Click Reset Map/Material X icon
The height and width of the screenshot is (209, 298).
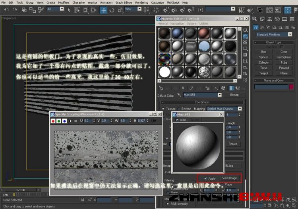coord(183,88)
